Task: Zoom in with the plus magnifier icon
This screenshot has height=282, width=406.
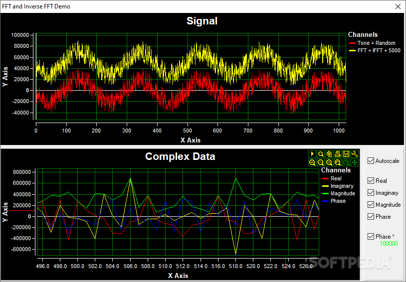Action: [x=312, y=162]
